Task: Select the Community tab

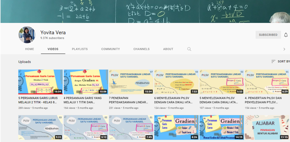Action: coord(111,49)
